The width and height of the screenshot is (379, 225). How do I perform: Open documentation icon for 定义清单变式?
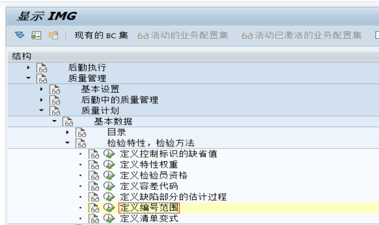(94, 218)
